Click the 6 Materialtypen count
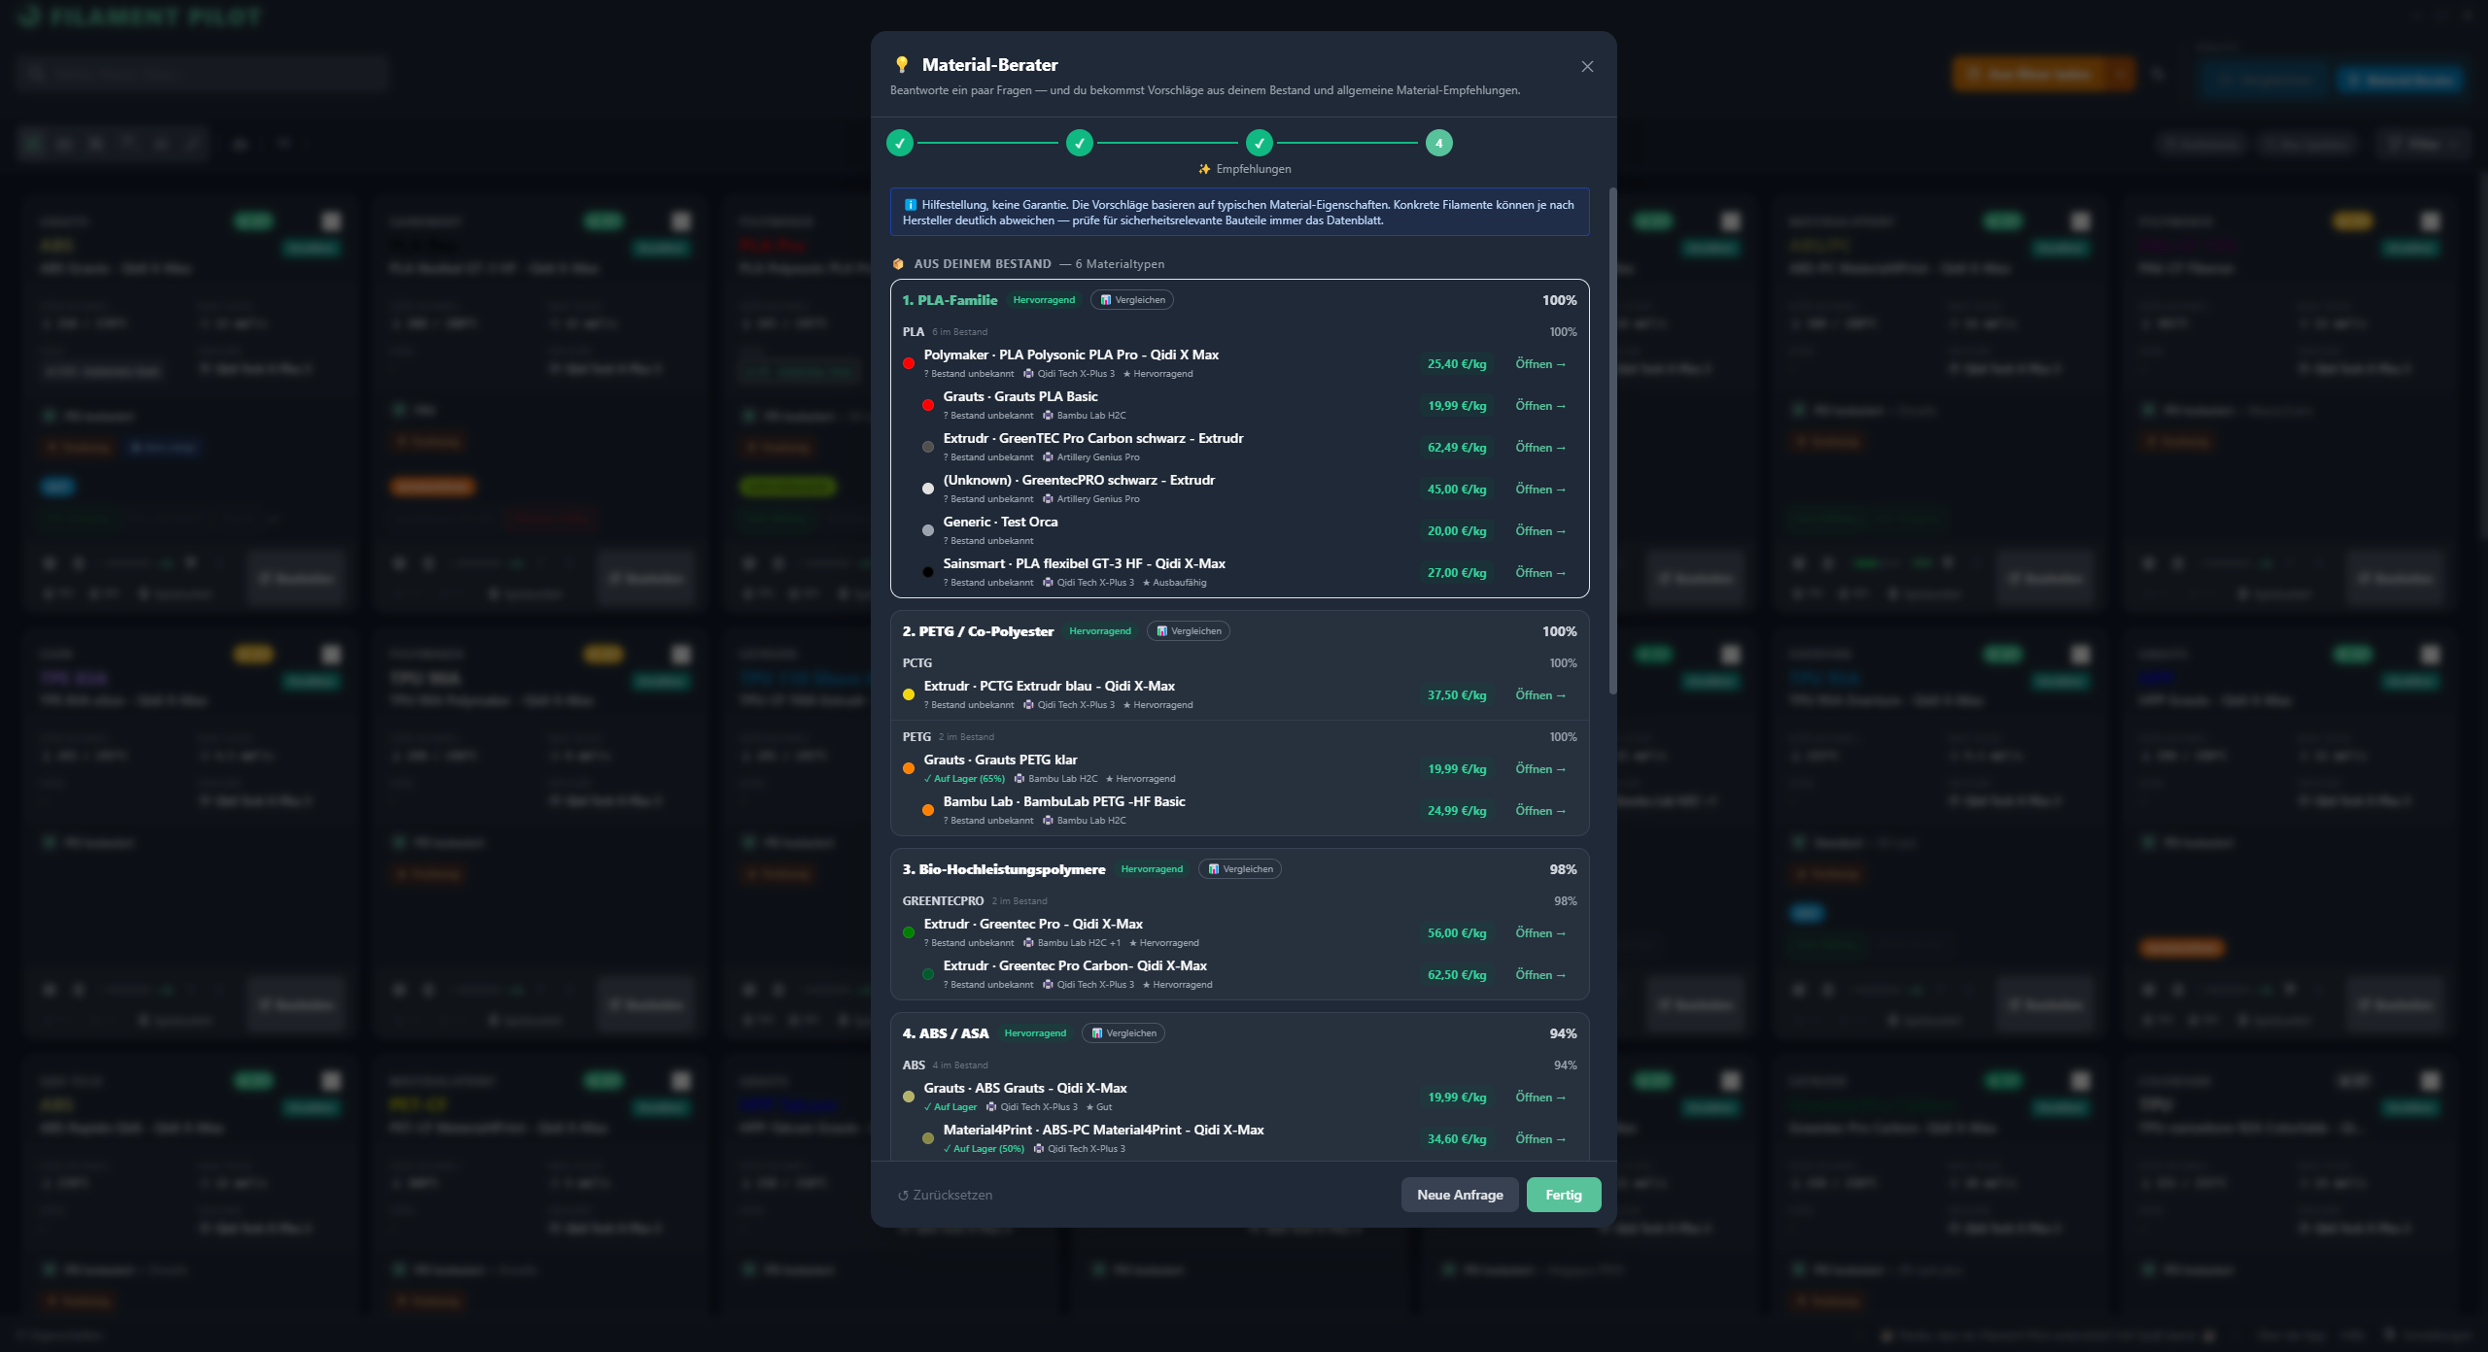Image resolution: width=2488 pixels, height=1352 pixels. [1120, 264]
